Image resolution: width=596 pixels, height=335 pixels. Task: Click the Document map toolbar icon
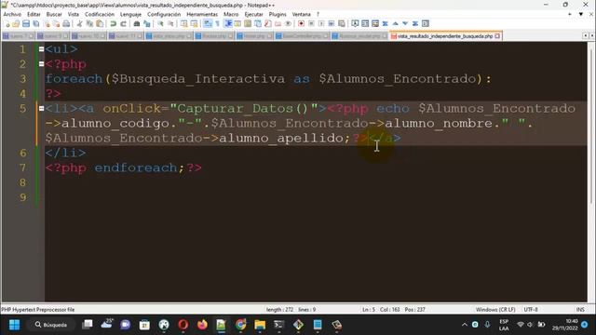(248, 23)
